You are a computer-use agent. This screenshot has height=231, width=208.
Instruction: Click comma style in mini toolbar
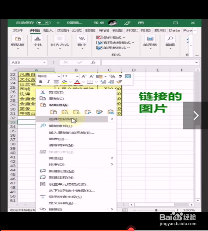[120, 76]
